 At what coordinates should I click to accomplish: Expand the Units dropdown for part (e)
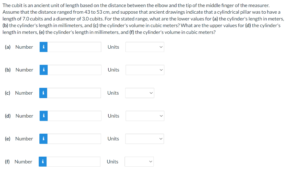[x=145, y=139]
